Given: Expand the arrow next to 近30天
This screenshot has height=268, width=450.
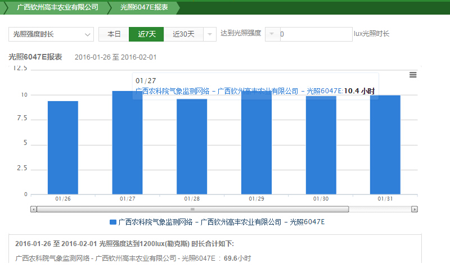Looking at the screenshot, I should coord(210,34).
